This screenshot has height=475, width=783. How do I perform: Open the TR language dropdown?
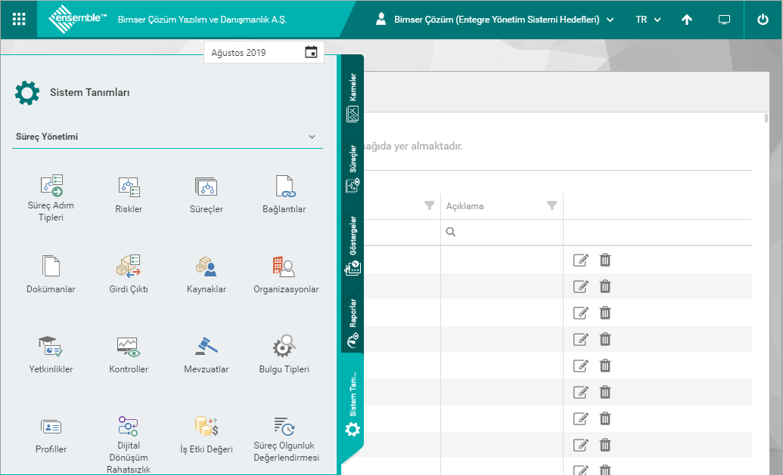[648, 20]
